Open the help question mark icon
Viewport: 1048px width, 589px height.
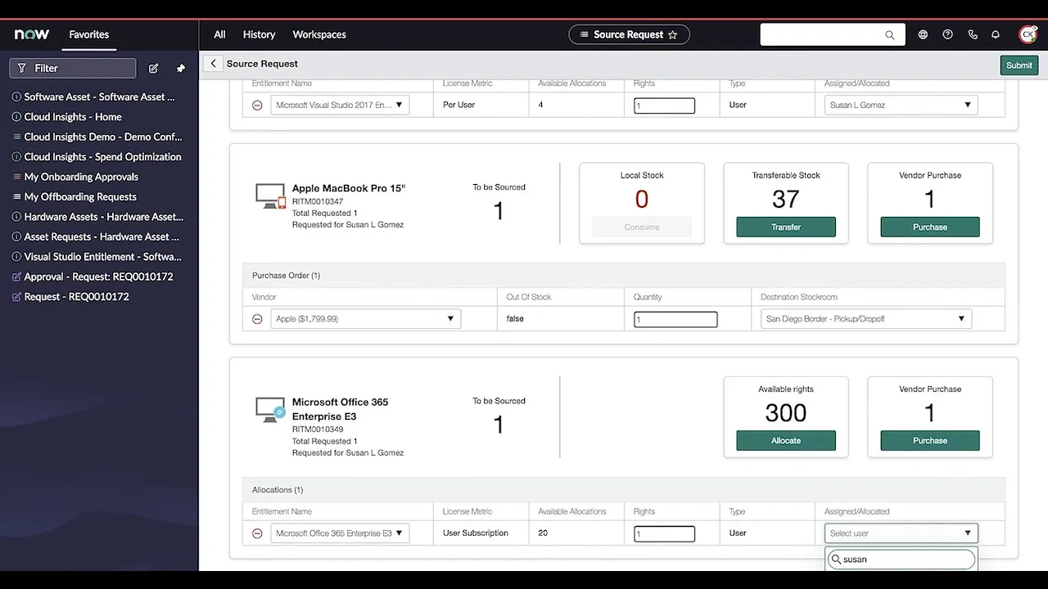(x=947, y=34)
